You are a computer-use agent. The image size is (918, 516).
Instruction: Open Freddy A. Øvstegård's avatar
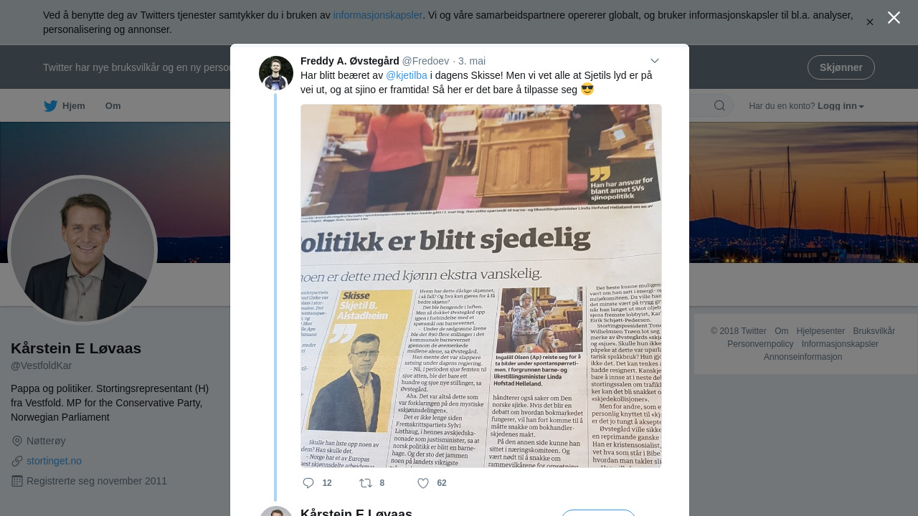tap(276, 73)
